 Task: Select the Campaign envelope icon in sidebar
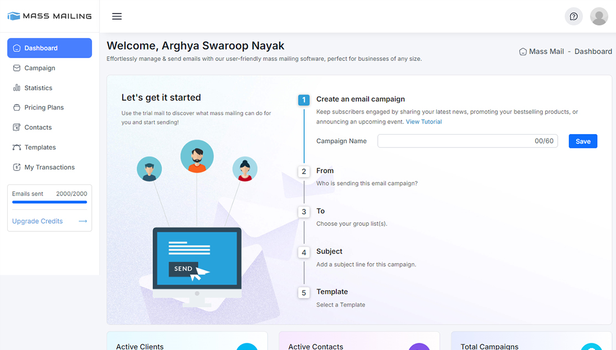tap(17, 68)
